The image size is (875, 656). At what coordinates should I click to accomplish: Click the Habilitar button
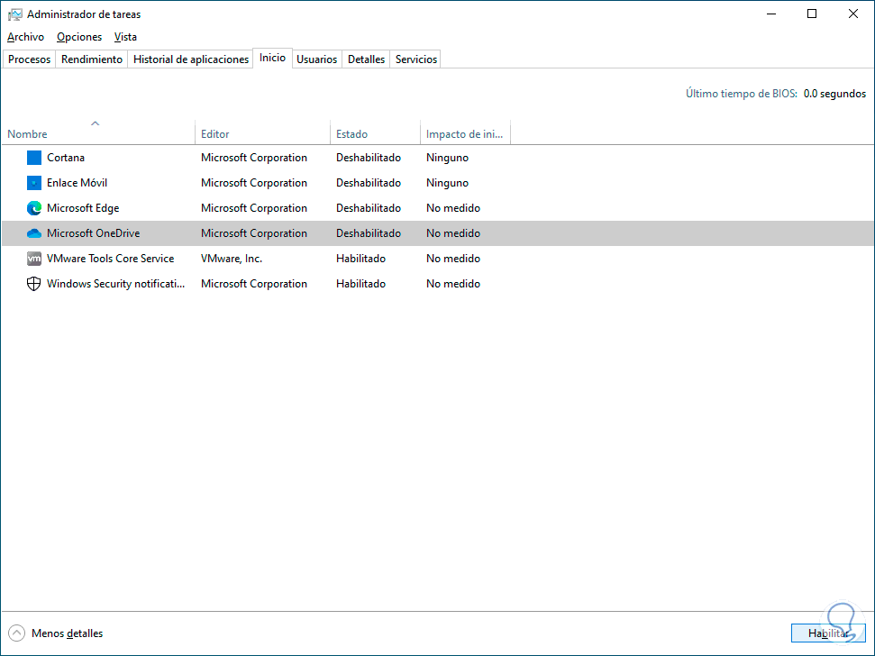(x=827, y=633)
